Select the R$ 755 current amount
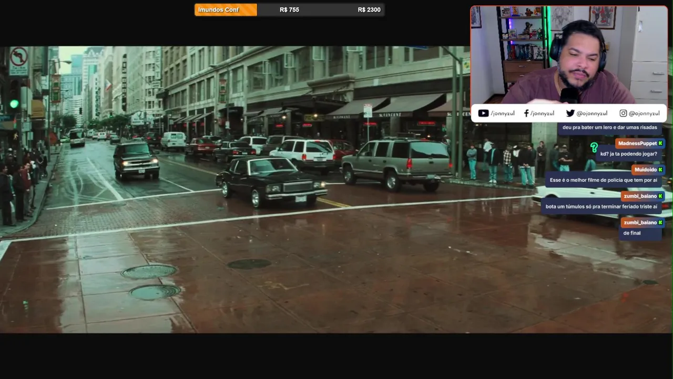This screenshot has height=379, width=673. pos(289,9)
